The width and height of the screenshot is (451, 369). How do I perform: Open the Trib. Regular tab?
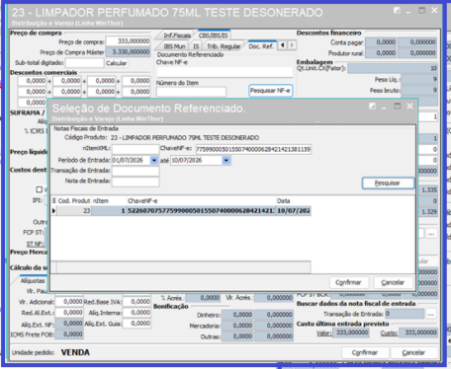point(224,46)
